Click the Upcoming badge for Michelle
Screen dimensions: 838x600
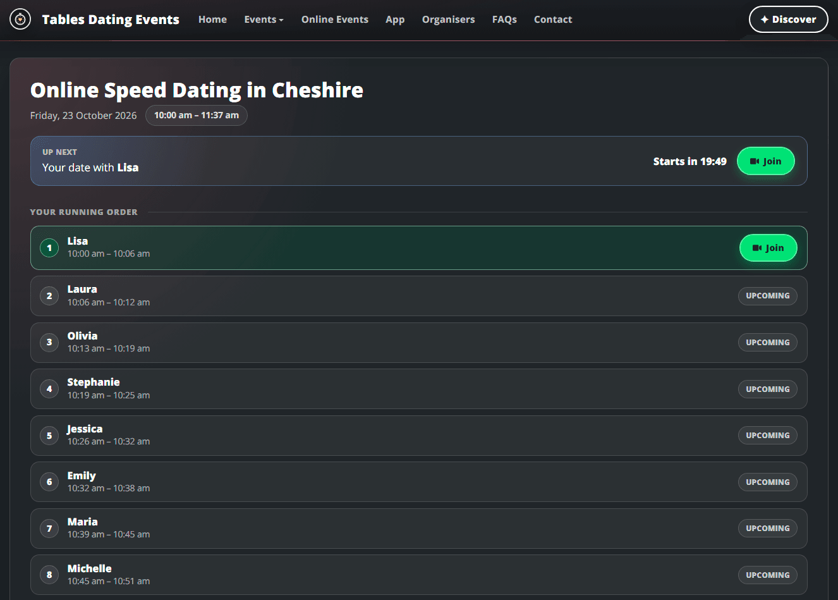point(768,575)
